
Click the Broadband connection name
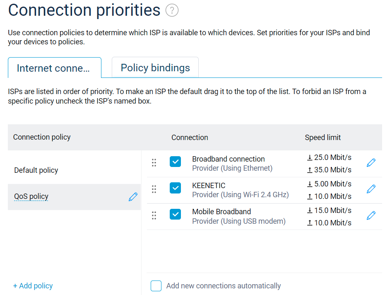[229, 159]
